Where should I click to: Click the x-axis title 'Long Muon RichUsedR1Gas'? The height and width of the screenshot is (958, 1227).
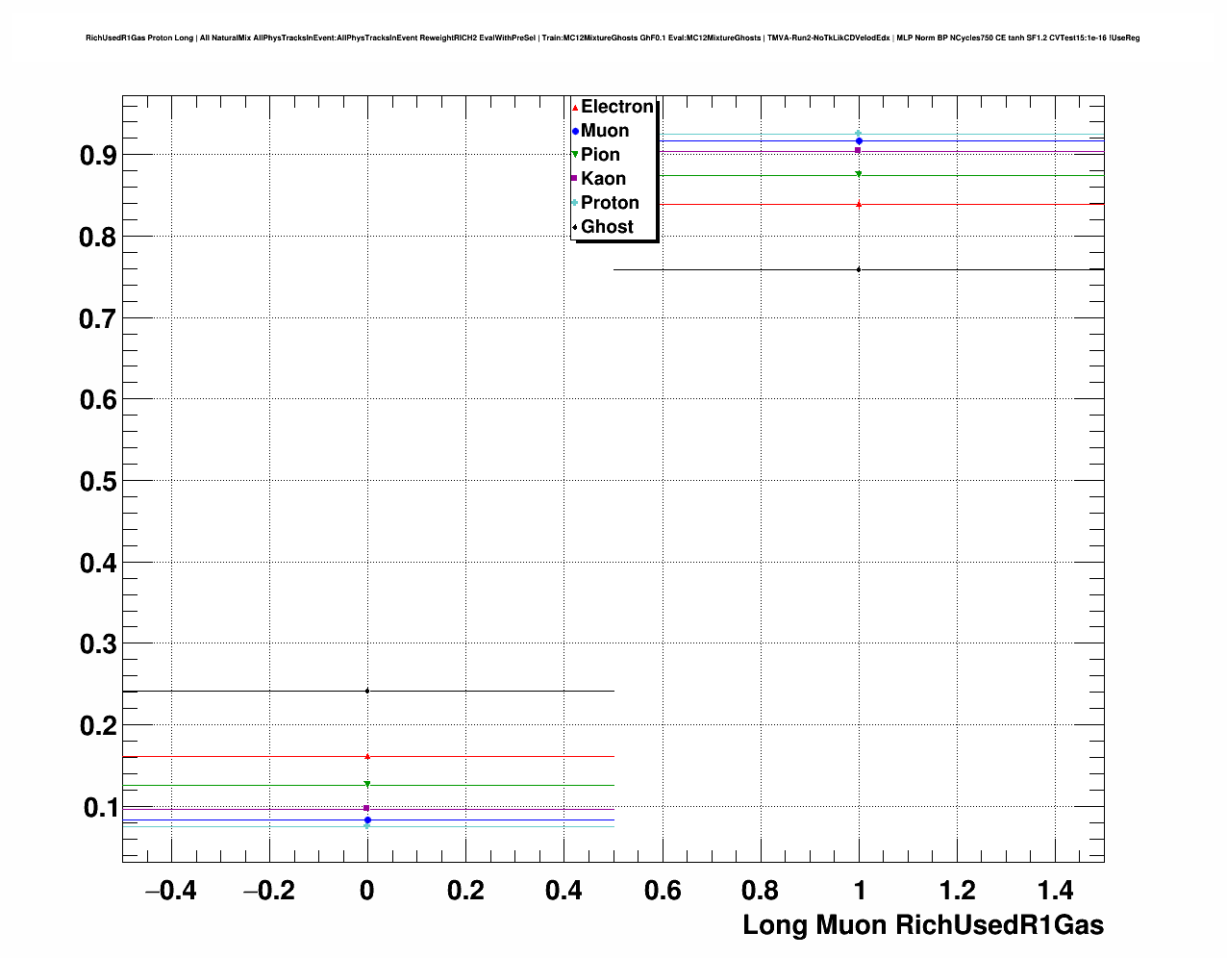[922, 925]
